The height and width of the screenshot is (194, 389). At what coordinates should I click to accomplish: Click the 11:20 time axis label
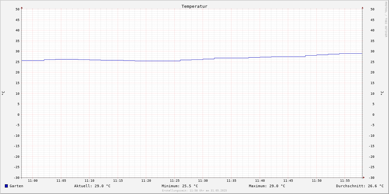point(146,181)
